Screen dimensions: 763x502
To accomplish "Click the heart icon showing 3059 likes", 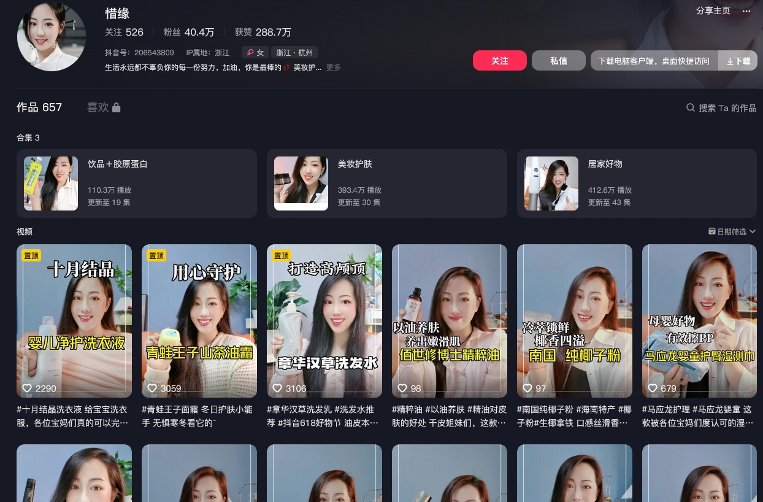I will (152, 388).
